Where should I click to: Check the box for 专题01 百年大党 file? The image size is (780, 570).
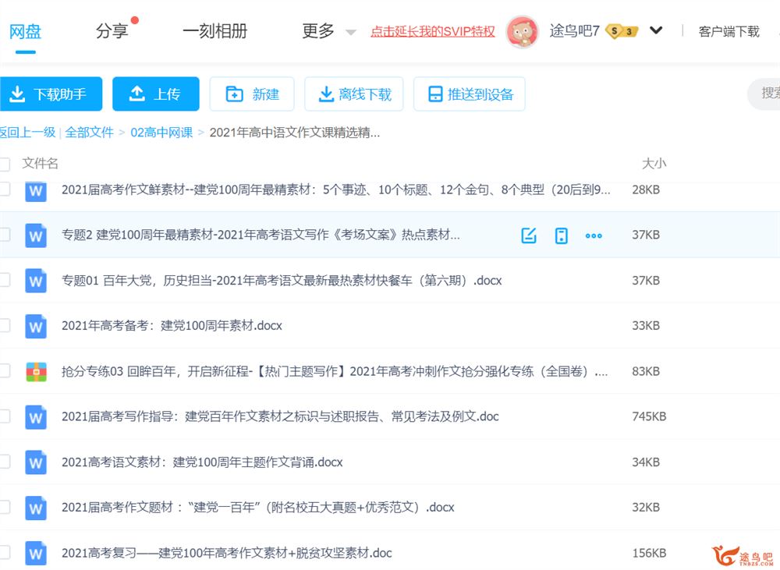pos(5,280)
